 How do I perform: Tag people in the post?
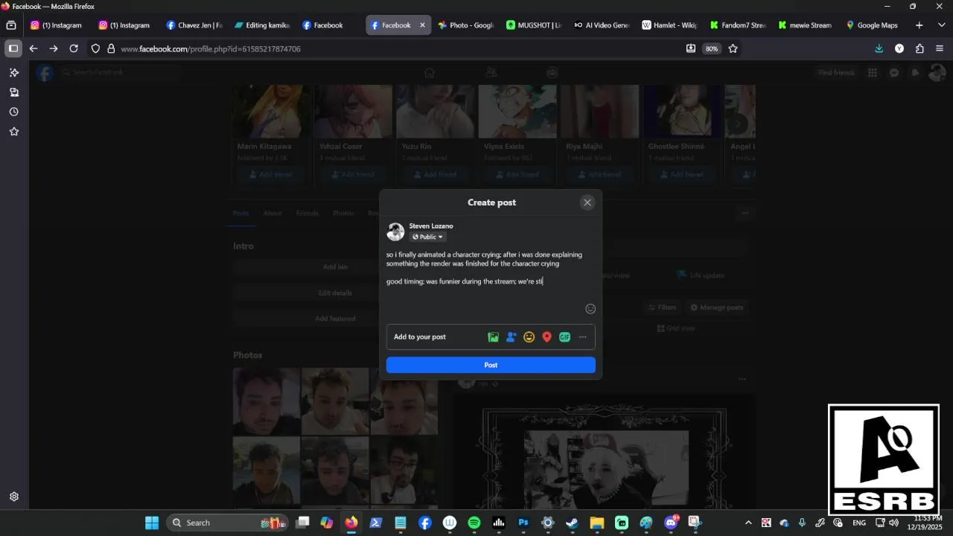point(511,337)
